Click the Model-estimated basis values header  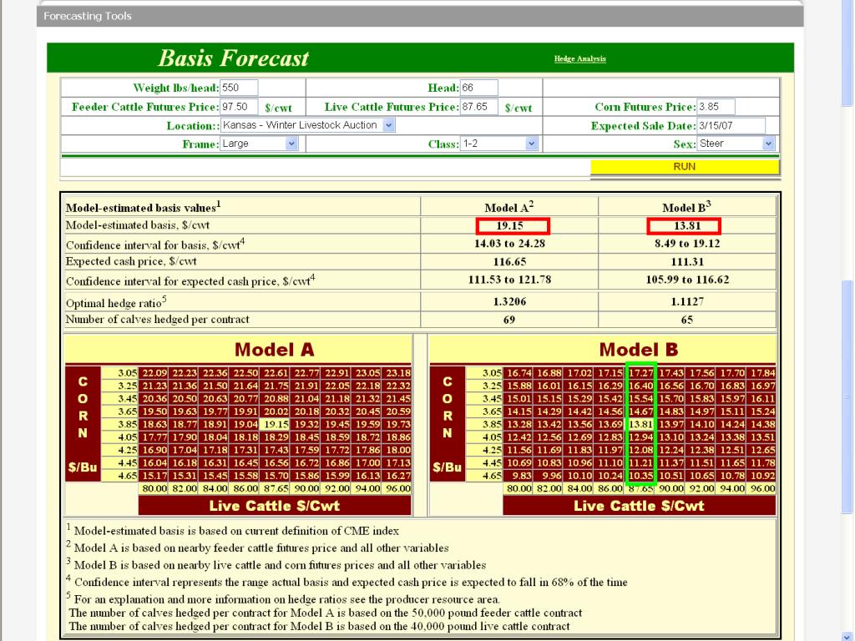143,207
